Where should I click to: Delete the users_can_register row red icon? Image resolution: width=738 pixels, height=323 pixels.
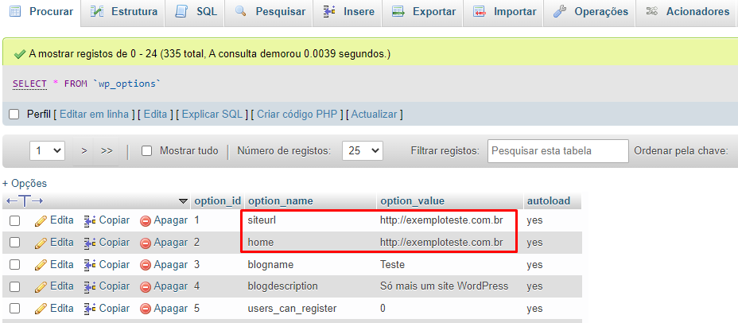click(146, 309)
